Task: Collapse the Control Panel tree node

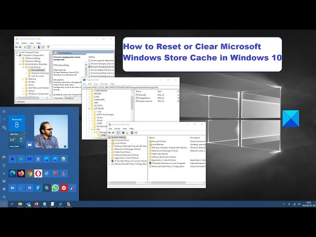Action: [x=23, y=67]
